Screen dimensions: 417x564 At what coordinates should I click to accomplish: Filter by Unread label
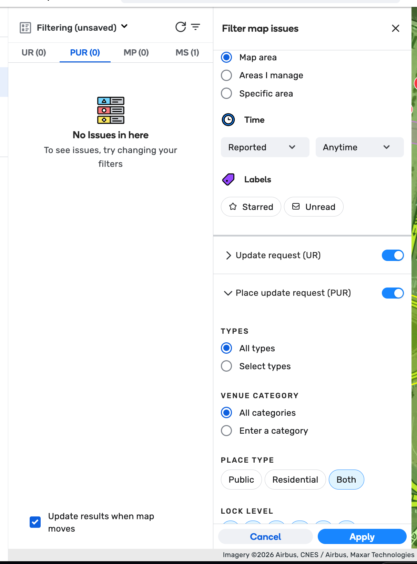pos(314,207)
